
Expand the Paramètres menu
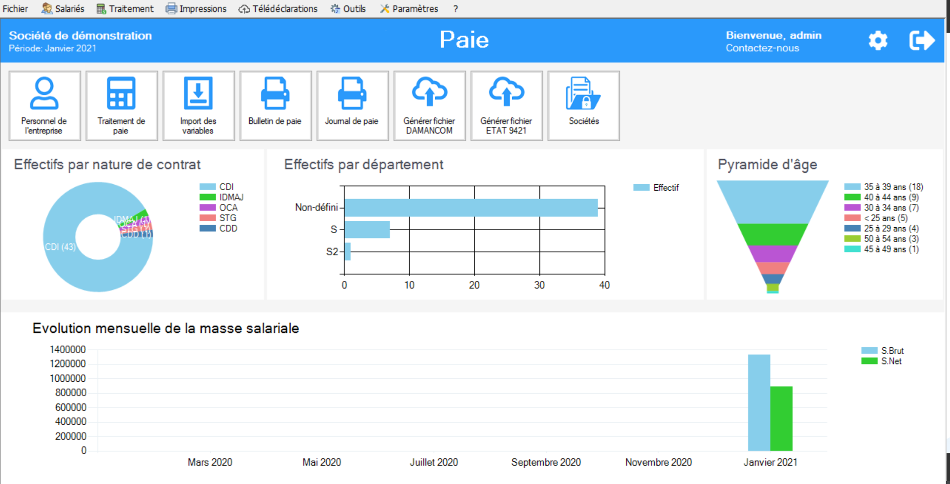coord(409,9)
